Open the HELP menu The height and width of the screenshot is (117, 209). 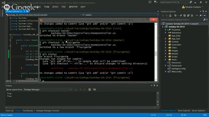click(83, 7)
